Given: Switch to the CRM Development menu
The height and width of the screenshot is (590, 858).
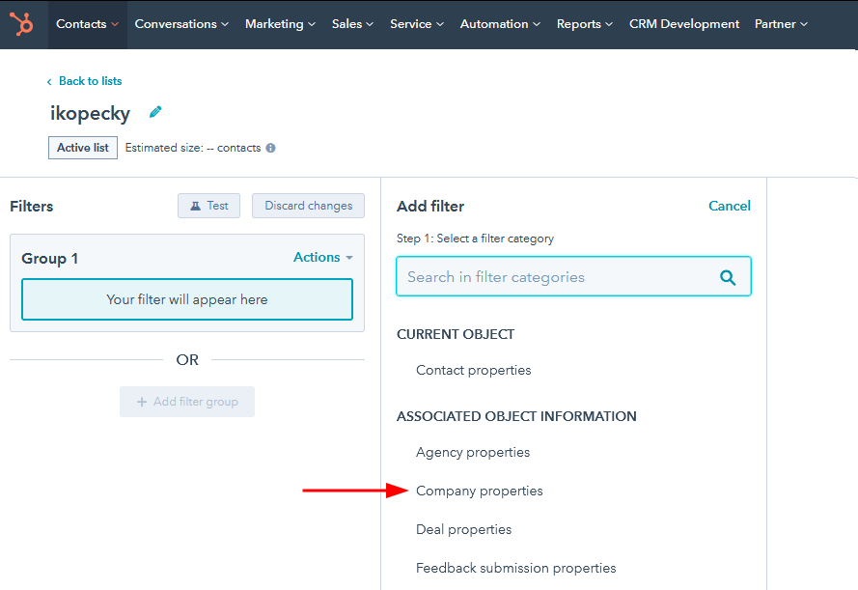Looking at the screenshot, I should click(683, 23).
